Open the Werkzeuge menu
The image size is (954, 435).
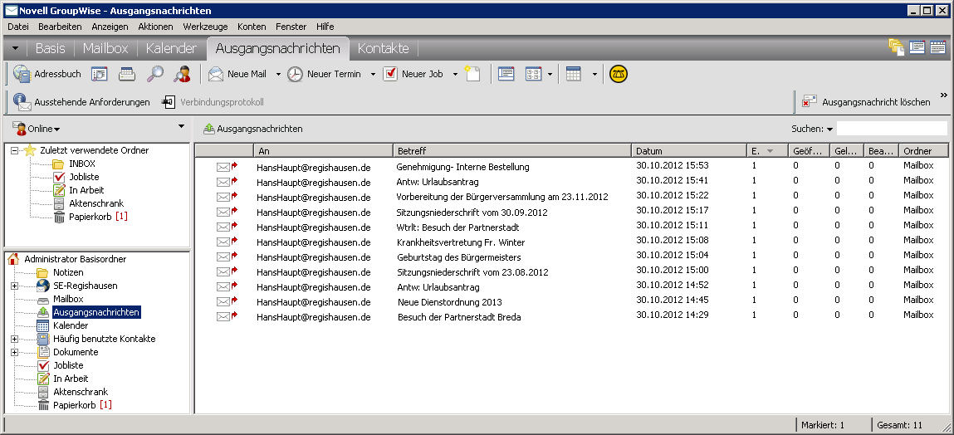pyautogui.click(x=205, y=27)
